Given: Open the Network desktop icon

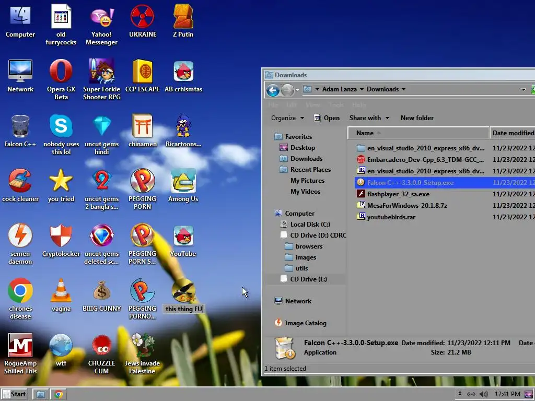Looking at the screenshot, I should pyautogui.click(x=20, y=76).
